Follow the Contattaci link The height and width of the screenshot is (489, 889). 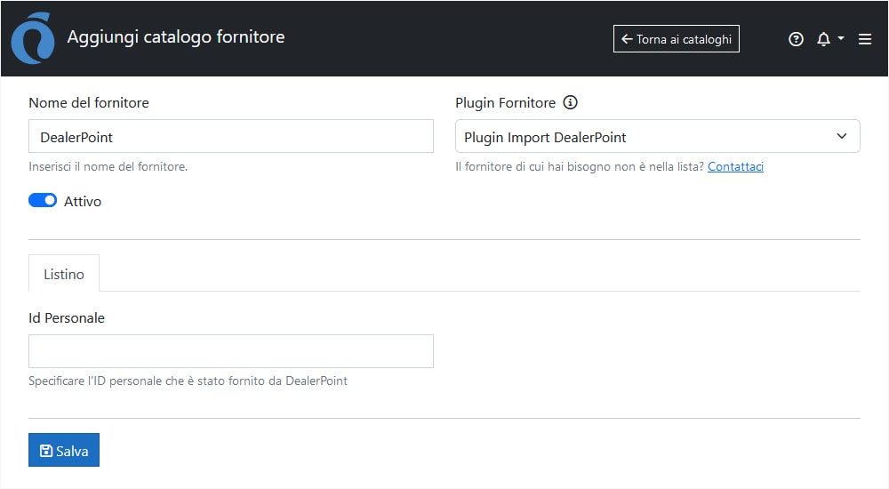[x=735, y=167]
